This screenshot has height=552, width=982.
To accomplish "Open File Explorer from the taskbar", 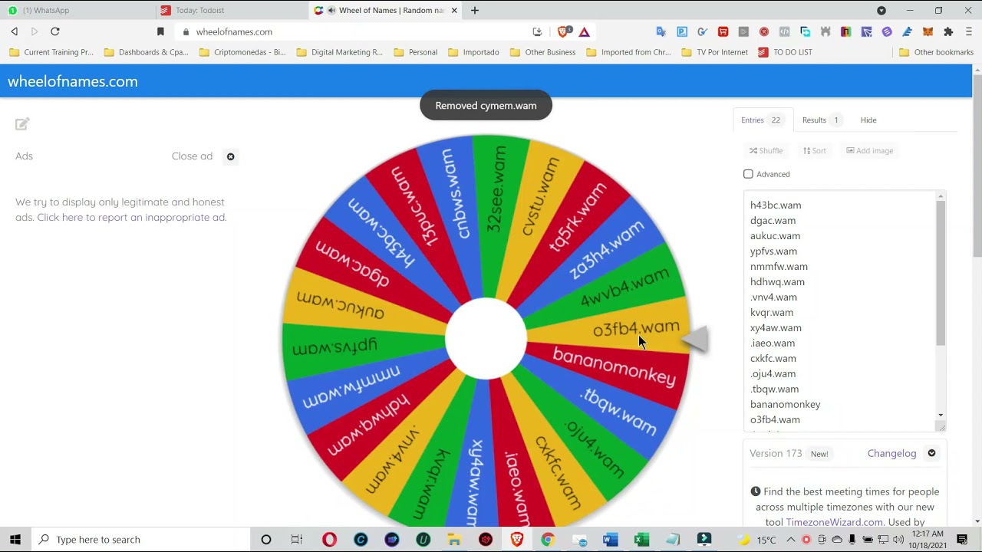I will pos(454,540).
